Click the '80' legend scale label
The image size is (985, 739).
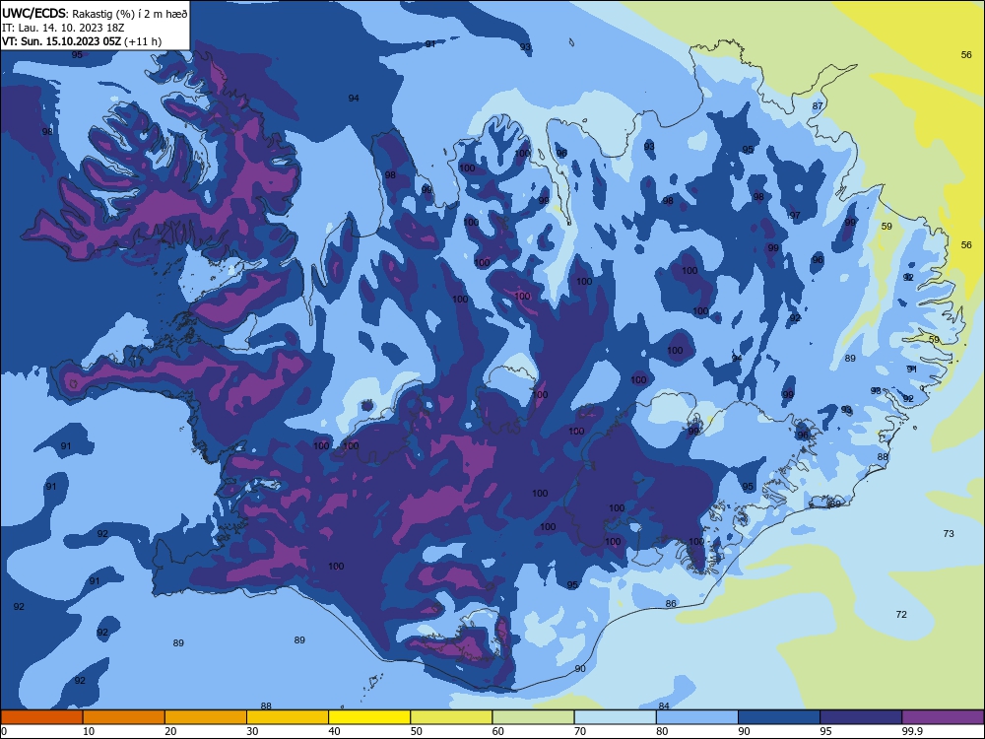coord(662,731)
